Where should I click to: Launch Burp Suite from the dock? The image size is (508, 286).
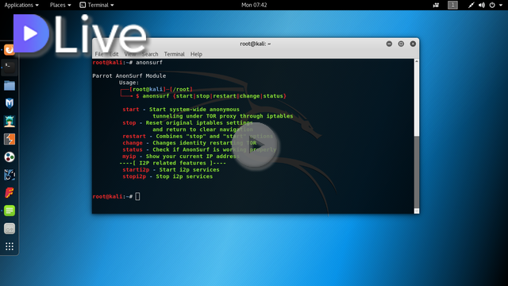10,140
